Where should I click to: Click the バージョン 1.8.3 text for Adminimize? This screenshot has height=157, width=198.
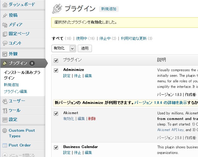[x=169, y=94]
